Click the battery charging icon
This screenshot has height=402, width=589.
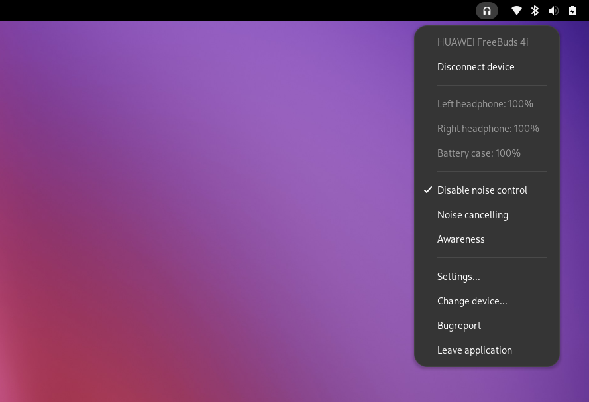572,11
